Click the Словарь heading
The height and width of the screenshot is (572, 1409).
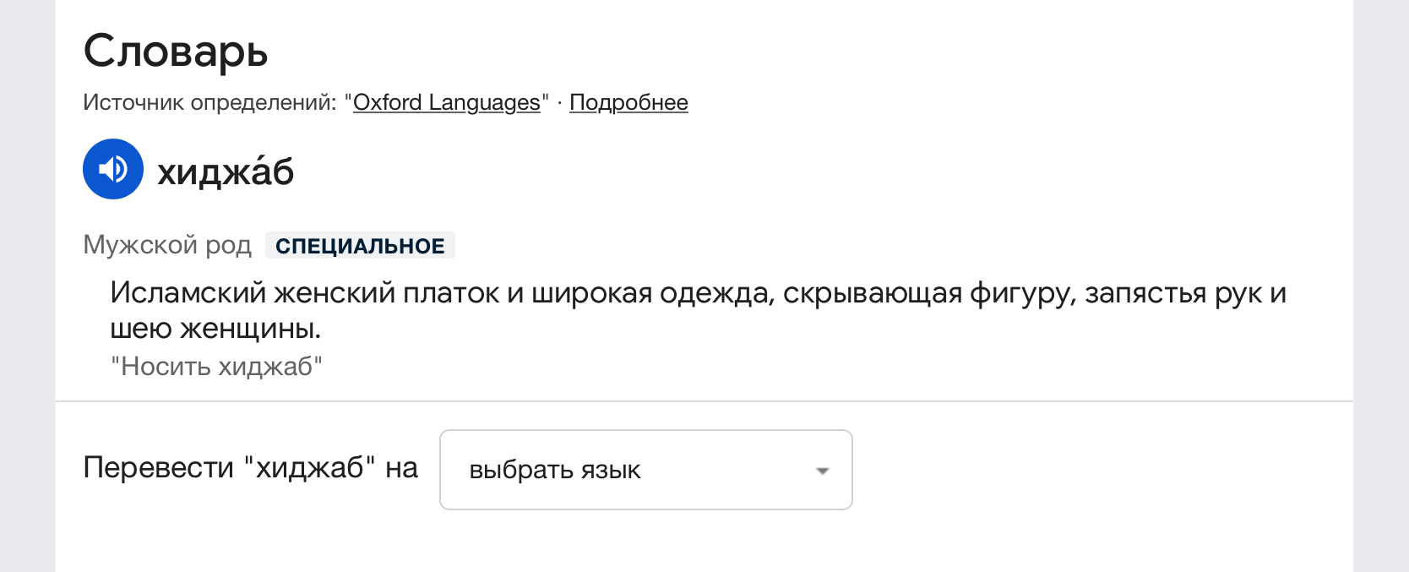[x=176, y=52]
